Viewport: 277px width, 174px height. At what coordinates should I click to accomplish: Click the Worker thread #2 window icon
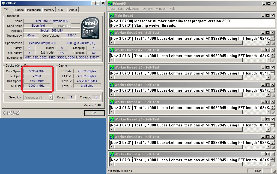tap(112, 50)
